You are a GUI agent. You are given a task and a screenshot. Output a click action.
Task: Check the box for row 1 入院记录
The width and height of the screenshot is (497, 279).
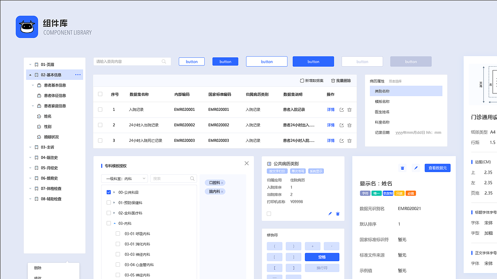coord(100,110)
